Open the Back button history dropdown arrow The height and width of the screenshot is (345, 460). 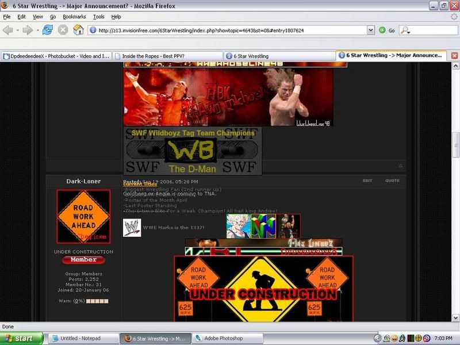coord(17,30)
